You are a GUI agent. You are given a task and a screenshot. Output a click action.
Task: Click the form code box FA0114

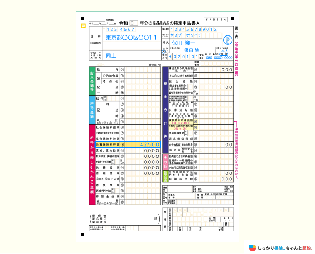click(x=216, y=19)
